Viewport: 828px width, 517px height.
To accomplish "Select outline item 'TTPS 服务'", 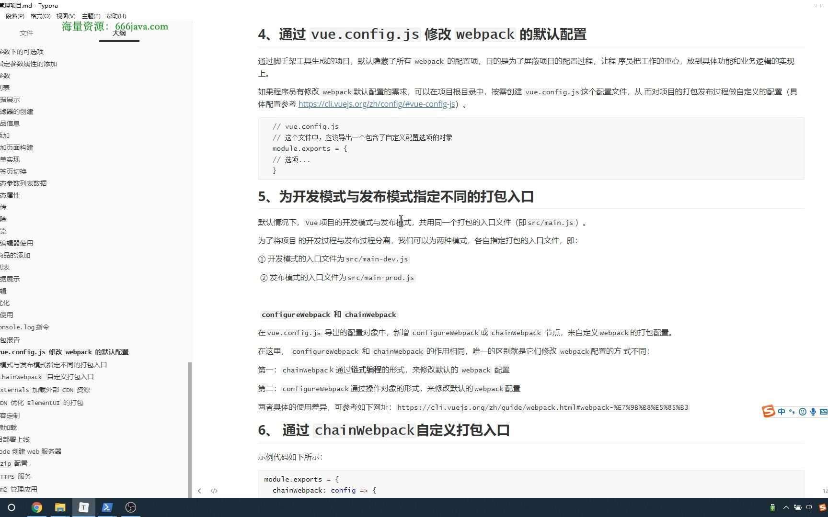I will (x=16, y=477).
